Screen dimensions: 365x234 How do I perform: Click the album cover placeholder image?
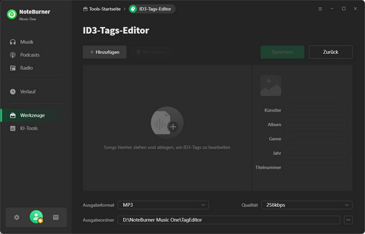click(271, 86)
